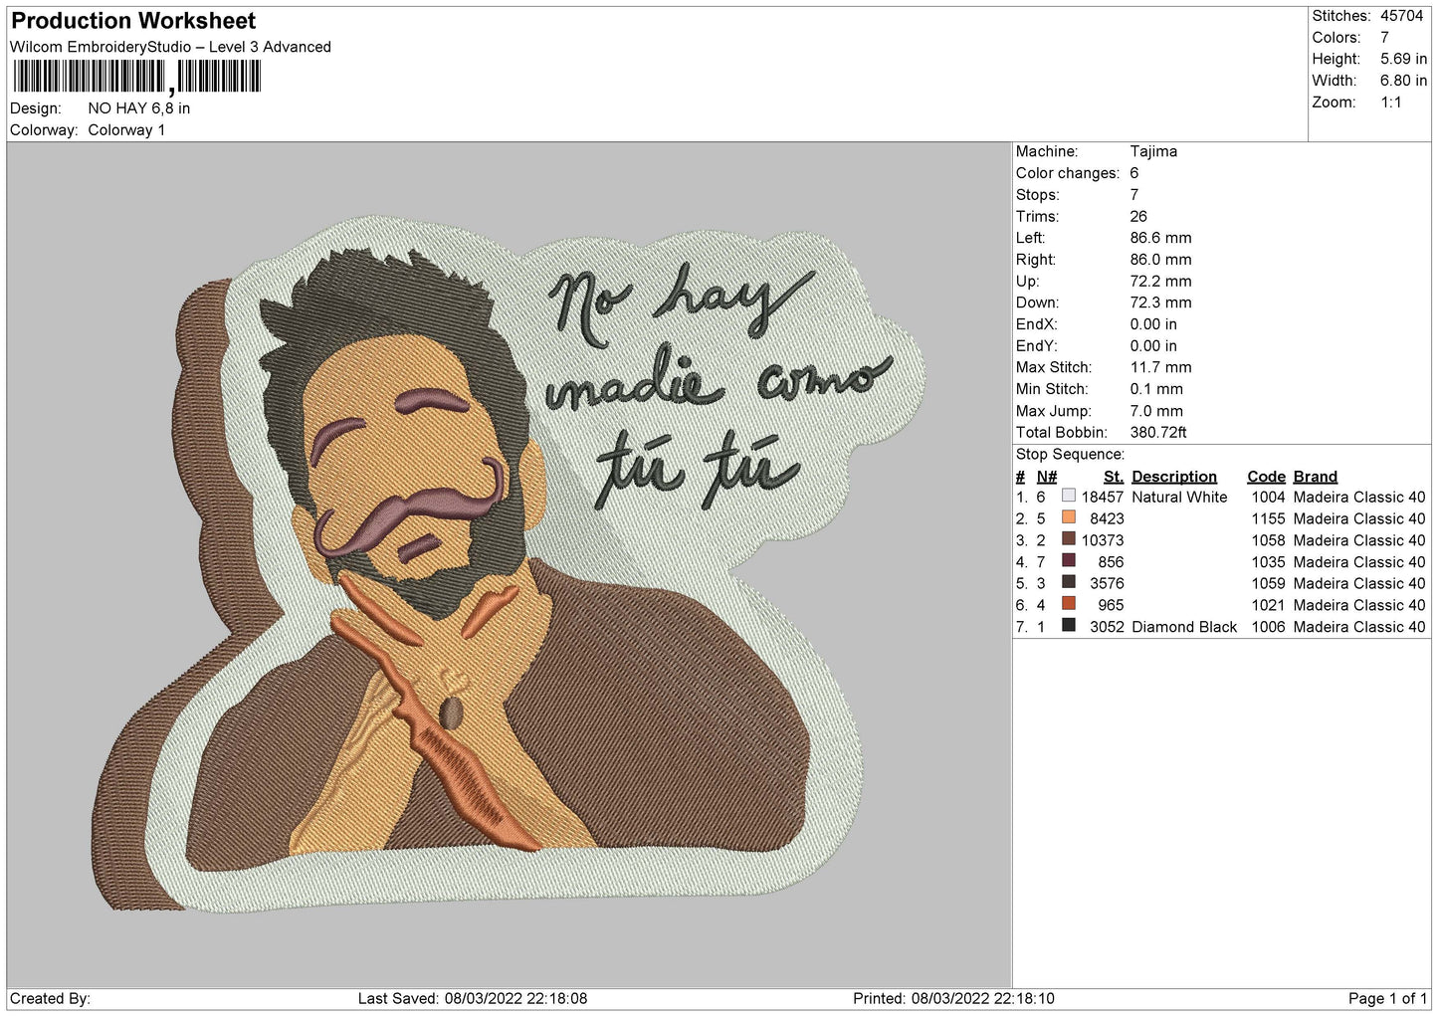Click the Stitches count 45704

click(x=1401, y=16)
